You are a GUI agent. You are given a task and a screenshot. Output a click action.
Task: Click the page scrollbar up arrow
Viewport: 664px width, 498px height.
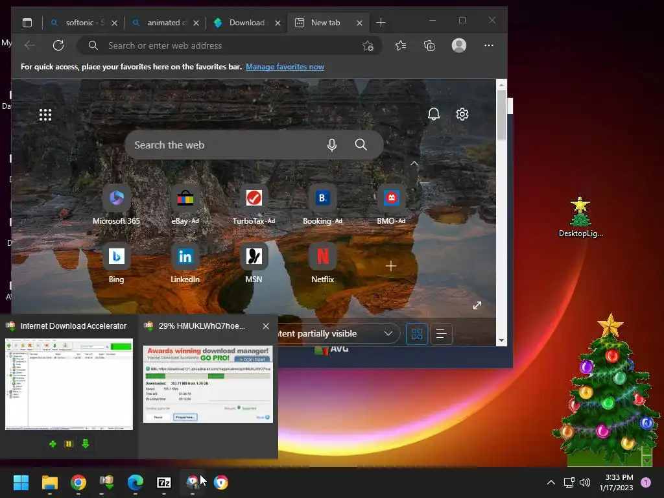tap(501, 85)
